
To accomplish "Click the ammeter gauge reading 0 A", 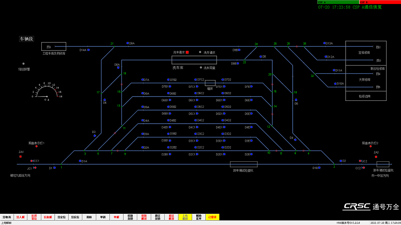I will click(47, 90).
